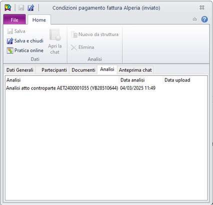Open Pratica online from the ribbon
213x205 pixels.
coord(25,50)
